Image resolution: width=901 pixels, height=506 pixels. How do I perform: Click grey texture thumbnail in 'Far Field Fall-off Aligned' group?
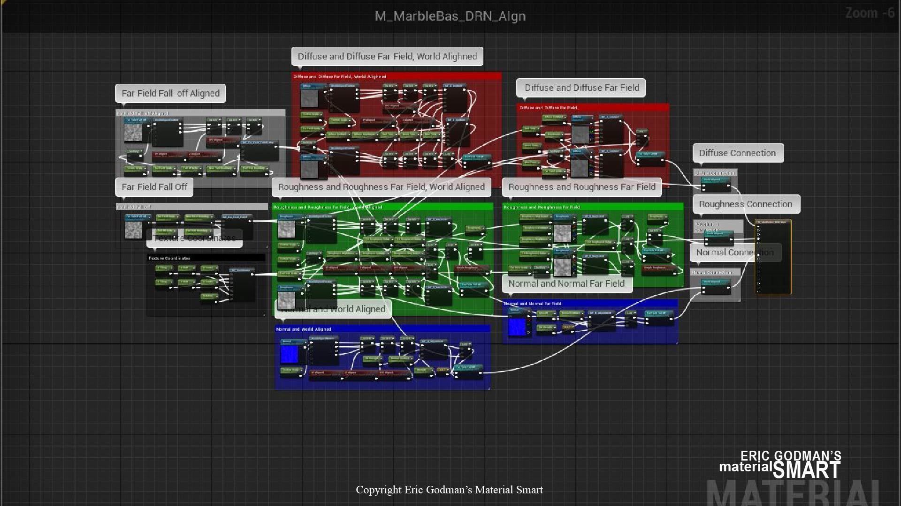[x=133, y=133]
